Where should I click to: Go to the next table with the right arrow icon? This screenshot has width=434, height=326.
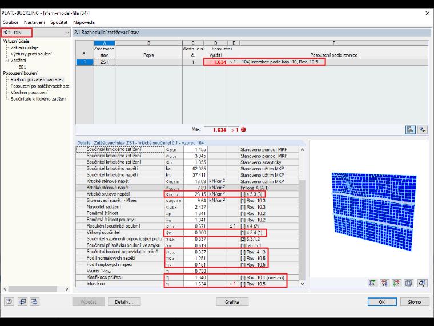pos(35,301)
